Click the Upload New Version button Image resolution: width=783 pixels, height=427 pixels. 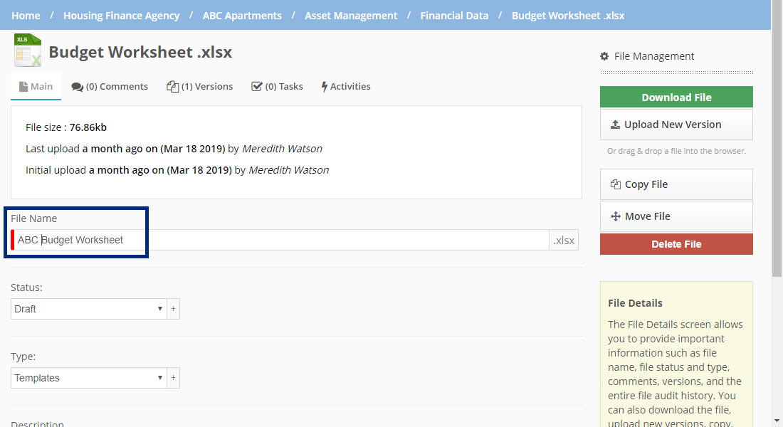[x=676, y=125]
